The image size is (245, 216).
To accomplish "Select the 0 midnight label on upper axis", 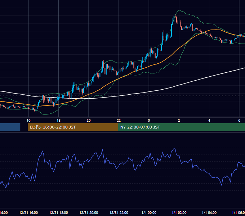I will 149,121.
